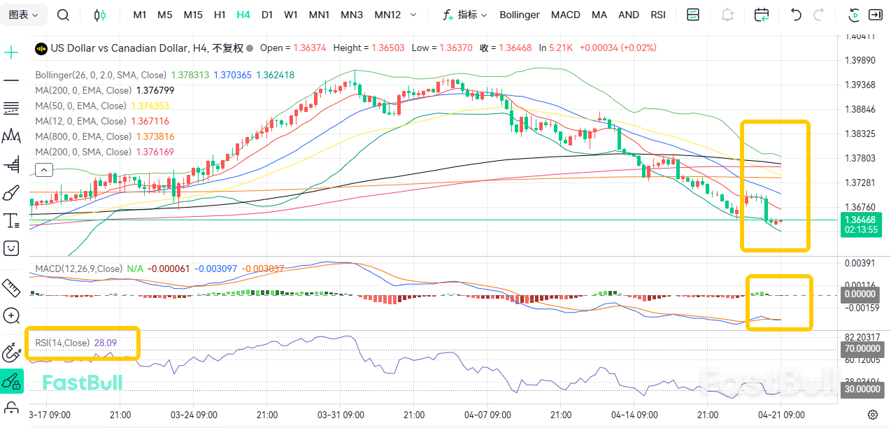Create a new price alert
The height and width of the screenshot is (428, 891).
coord(727,14)
